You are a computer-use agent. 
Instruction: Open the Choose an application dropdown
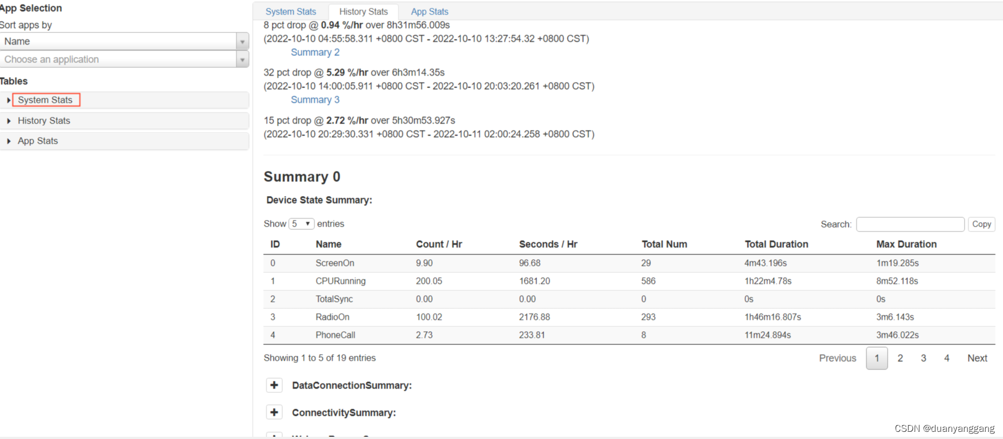124,59
